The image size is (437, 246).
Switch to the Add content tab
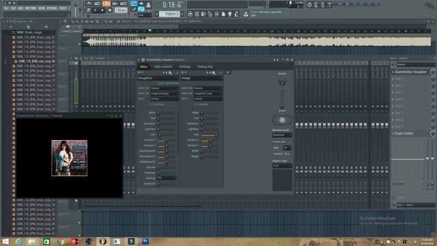[163, 67]
